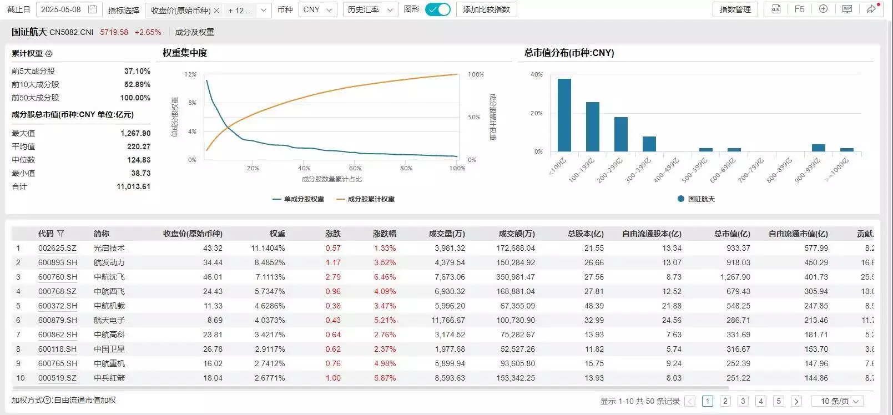This screenshot has height=415, width=893.
Task: Go to page 4
Action: pyautogui.click(x=761, y=401)
